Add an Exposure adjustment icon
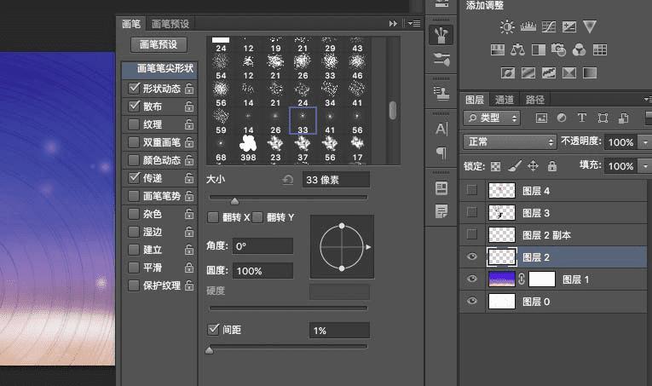 coord(568,27)
